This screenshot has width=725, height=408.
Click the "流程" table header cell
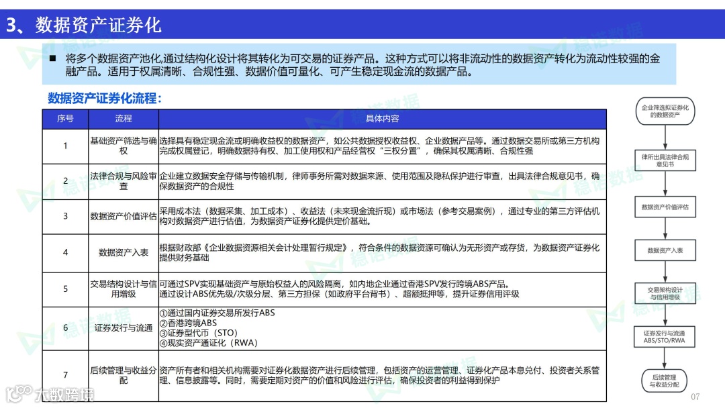tap(124, 119)
